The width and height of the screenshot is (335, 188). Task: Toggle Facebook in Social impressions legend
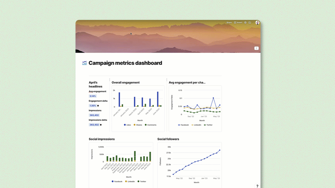coord(117,182)
